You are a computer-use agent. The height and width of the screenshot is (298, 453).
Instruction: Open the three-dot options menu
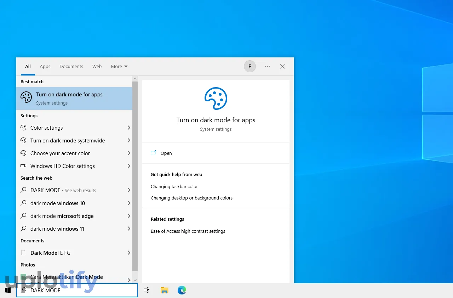tap(268, 66)
